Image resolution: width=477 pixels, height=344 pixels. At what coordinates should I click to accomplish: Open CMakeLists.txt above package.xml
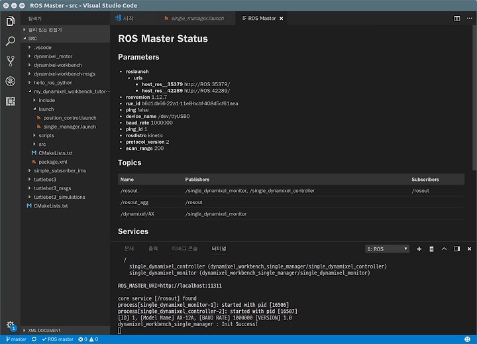point(65,153)
